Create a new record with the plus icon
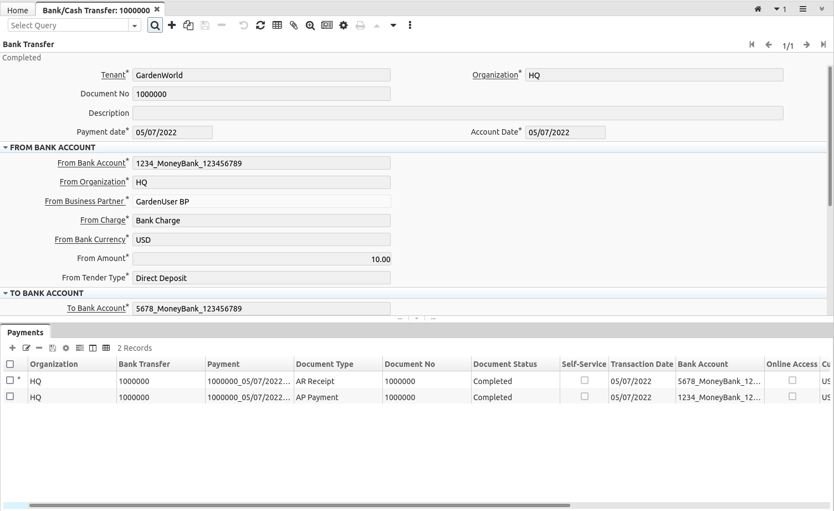Screen dimensions: 834x511 [x=172, y=25]
